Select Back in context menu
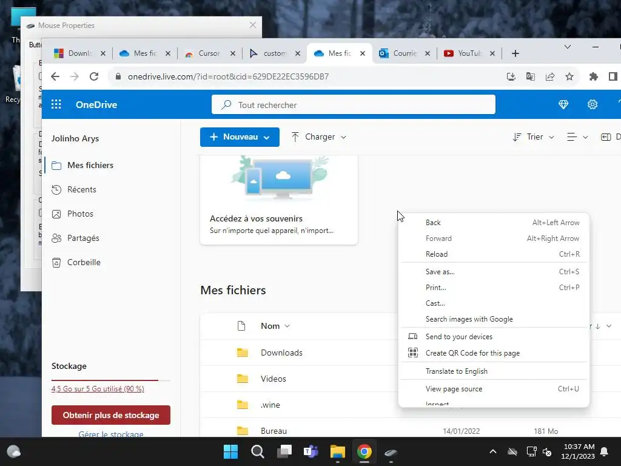Viewport: 621px width, 466px height. (x=494, y=223)
